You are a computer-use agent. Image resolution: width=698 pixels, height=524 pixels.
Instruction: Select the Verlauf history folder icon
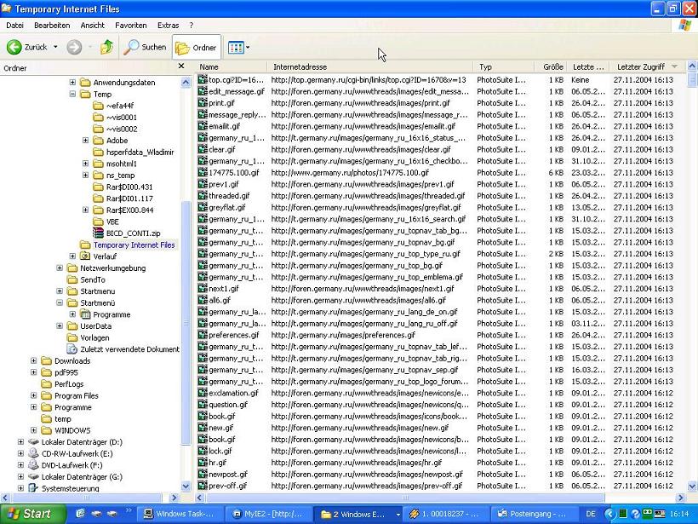pos(85,256)
